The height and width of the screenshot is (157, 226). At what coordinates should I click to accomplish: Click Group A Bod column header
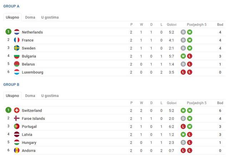pos(220,25)
